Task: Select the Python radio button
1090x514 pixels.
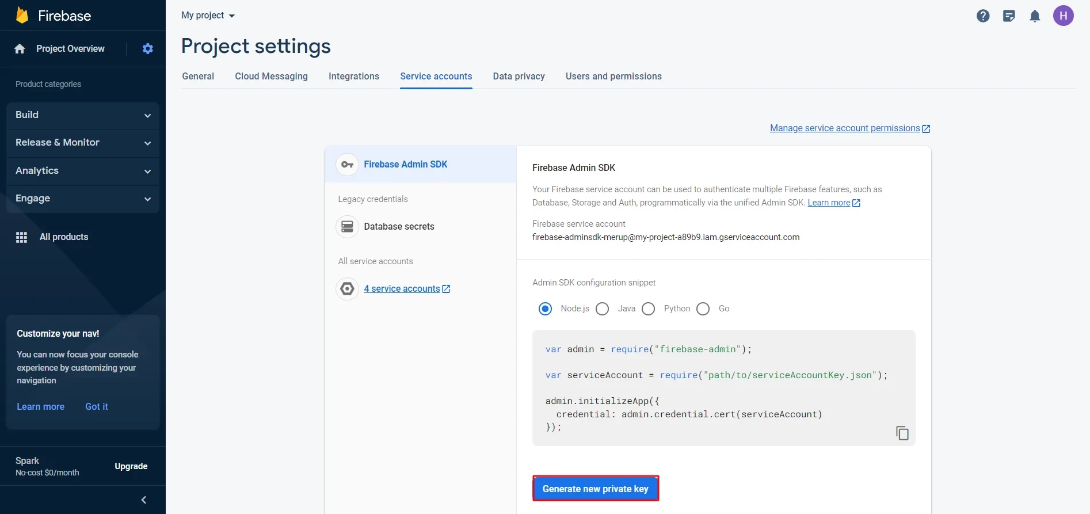Action: [x=649, y=309]
